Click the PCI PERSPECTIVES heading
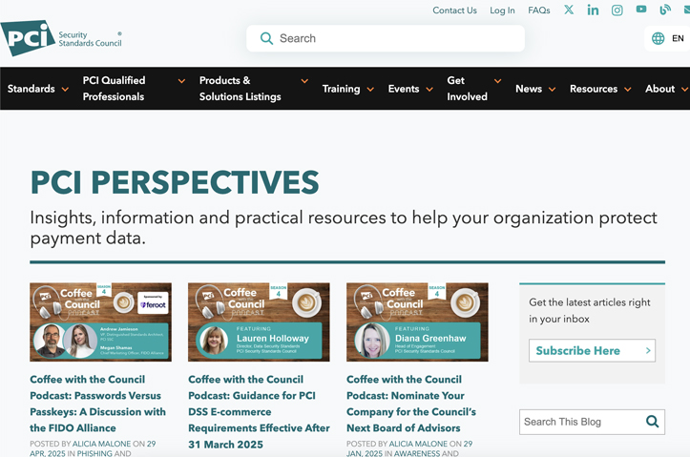Viewport: 690px width, 457px height. [x=175, y=182]
